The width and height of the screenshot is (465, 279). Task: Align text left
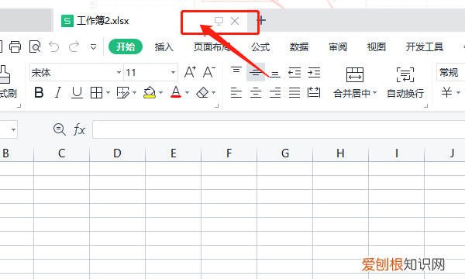pyautogui.click(x=236, y=93)
